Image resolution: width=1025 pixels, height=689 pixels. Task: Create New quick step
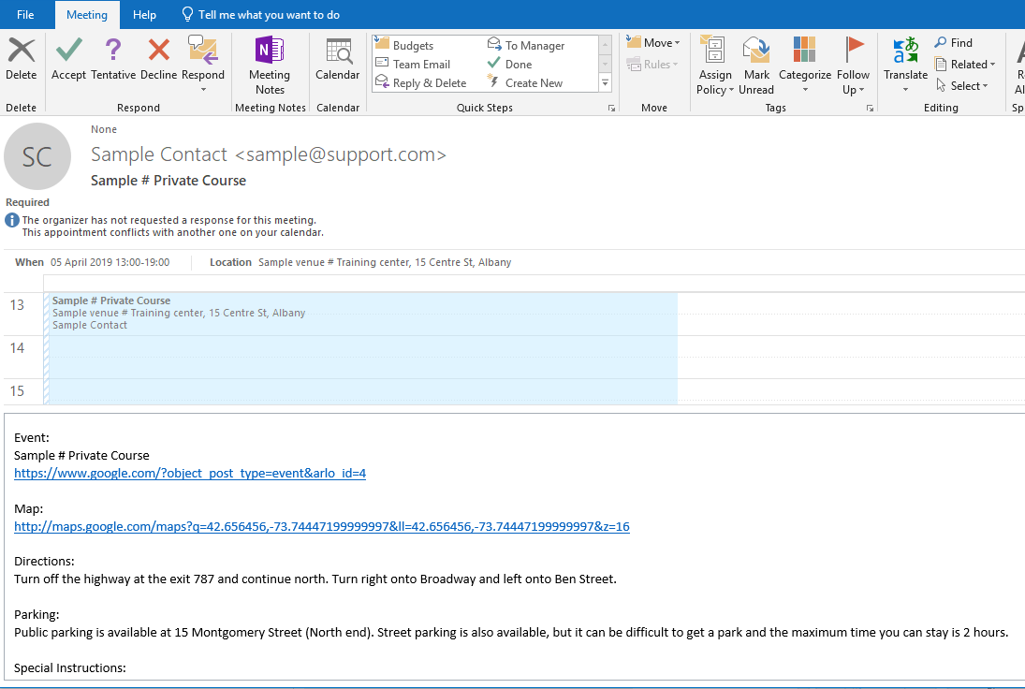(525, 83)
